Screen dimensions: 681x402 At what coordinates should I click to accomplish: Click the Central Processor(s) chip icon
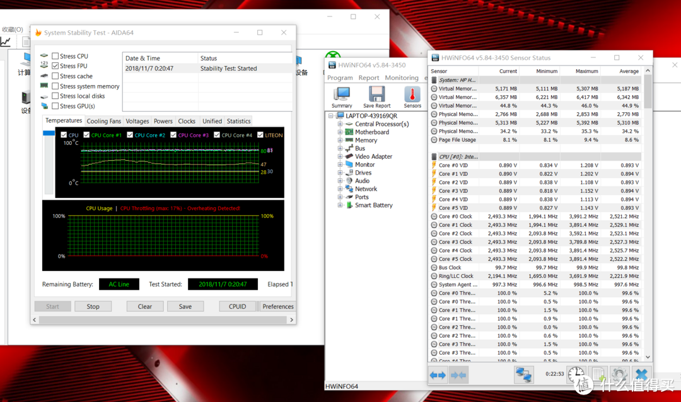point(349,123)
